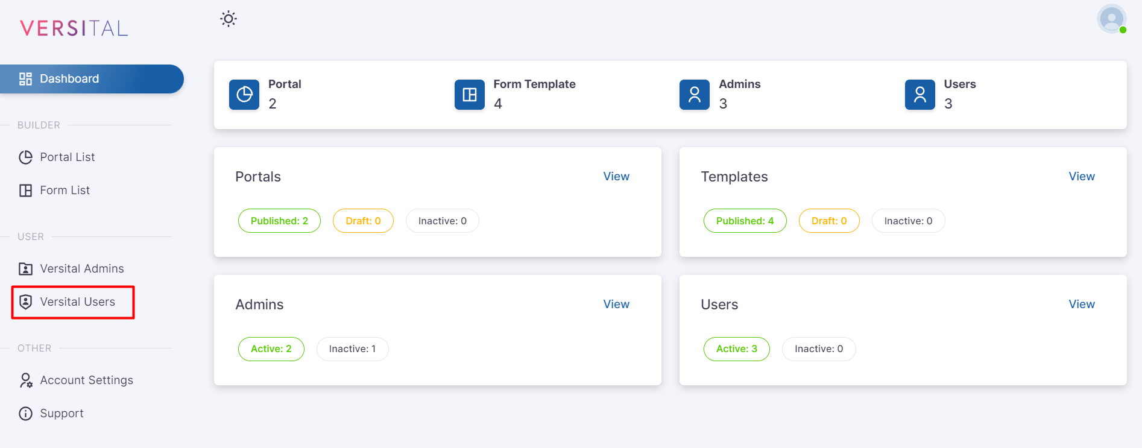Click the Users stat person icon
The width and height of the screenshot is (1142, 448).
(920, 95)
